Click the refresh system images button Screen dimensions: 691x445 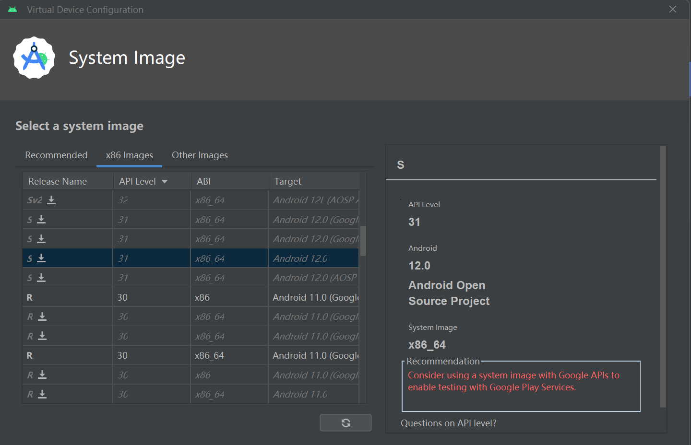(345, 422)
